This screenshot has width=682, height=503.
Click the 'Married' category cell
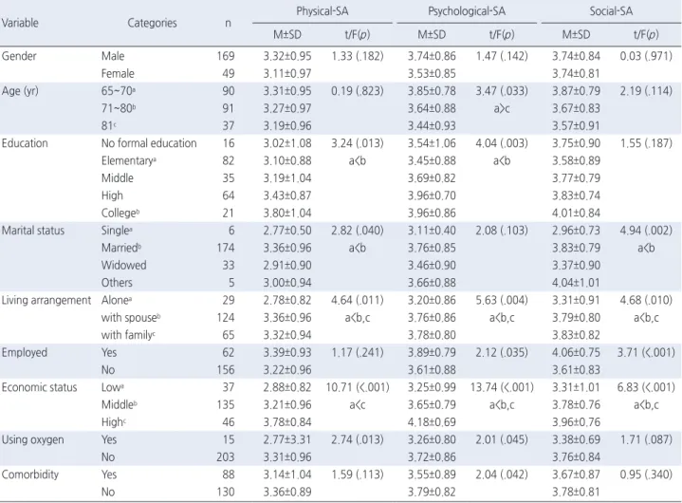(120, 248)
